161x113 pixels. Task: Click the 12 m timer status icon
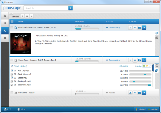coord(19,109)
